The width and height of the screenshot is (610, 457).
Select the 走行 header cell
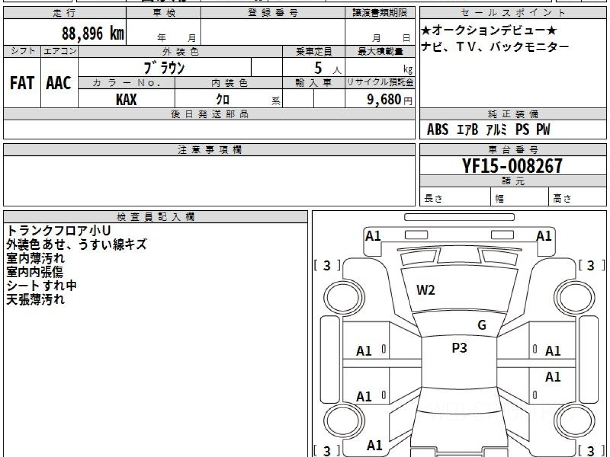(x=65, y=13)
